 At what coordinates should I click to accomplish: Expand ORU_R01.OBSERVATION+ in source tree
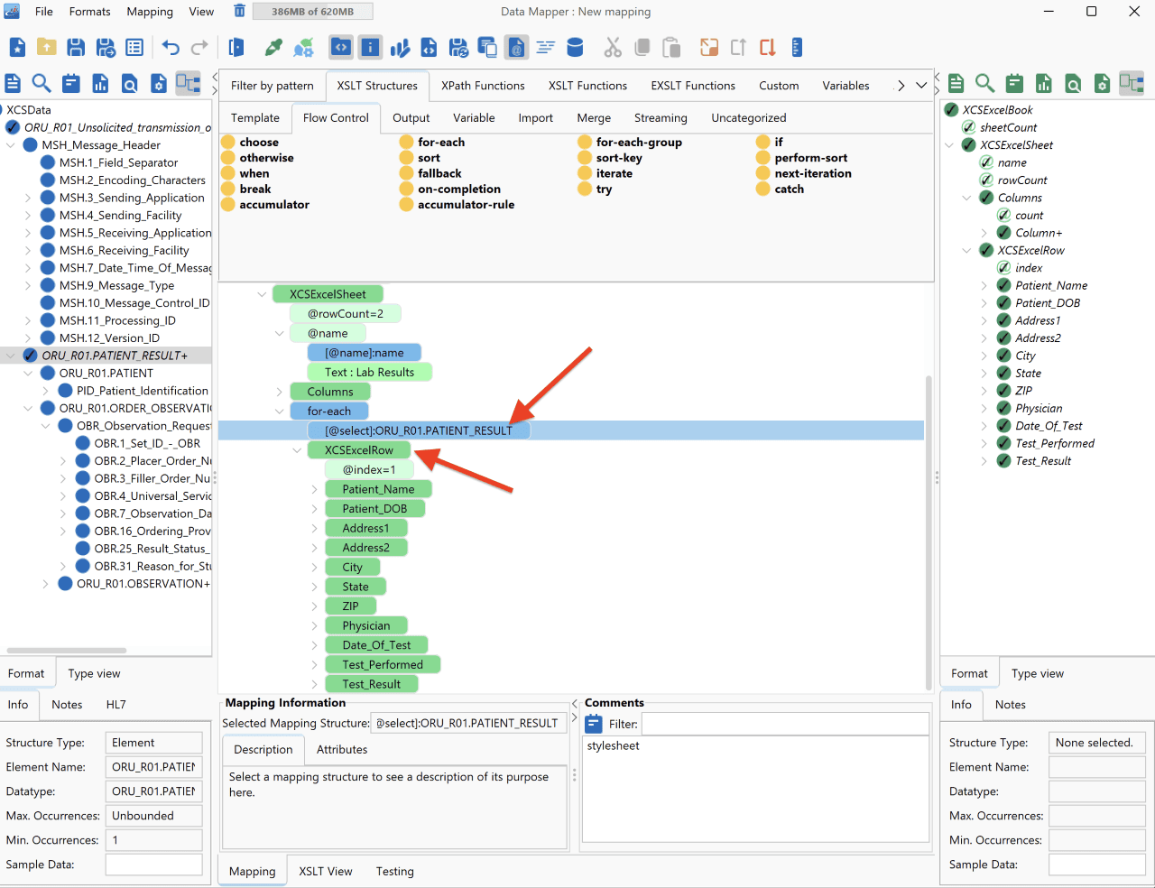tap(46, 584)
